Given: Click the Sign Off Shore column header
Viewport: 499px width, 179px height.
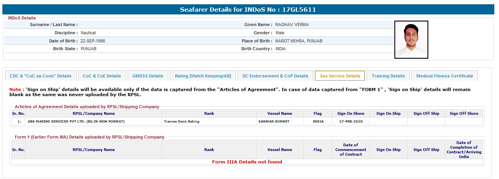Looking at the screenshot, I should point(463,114).
